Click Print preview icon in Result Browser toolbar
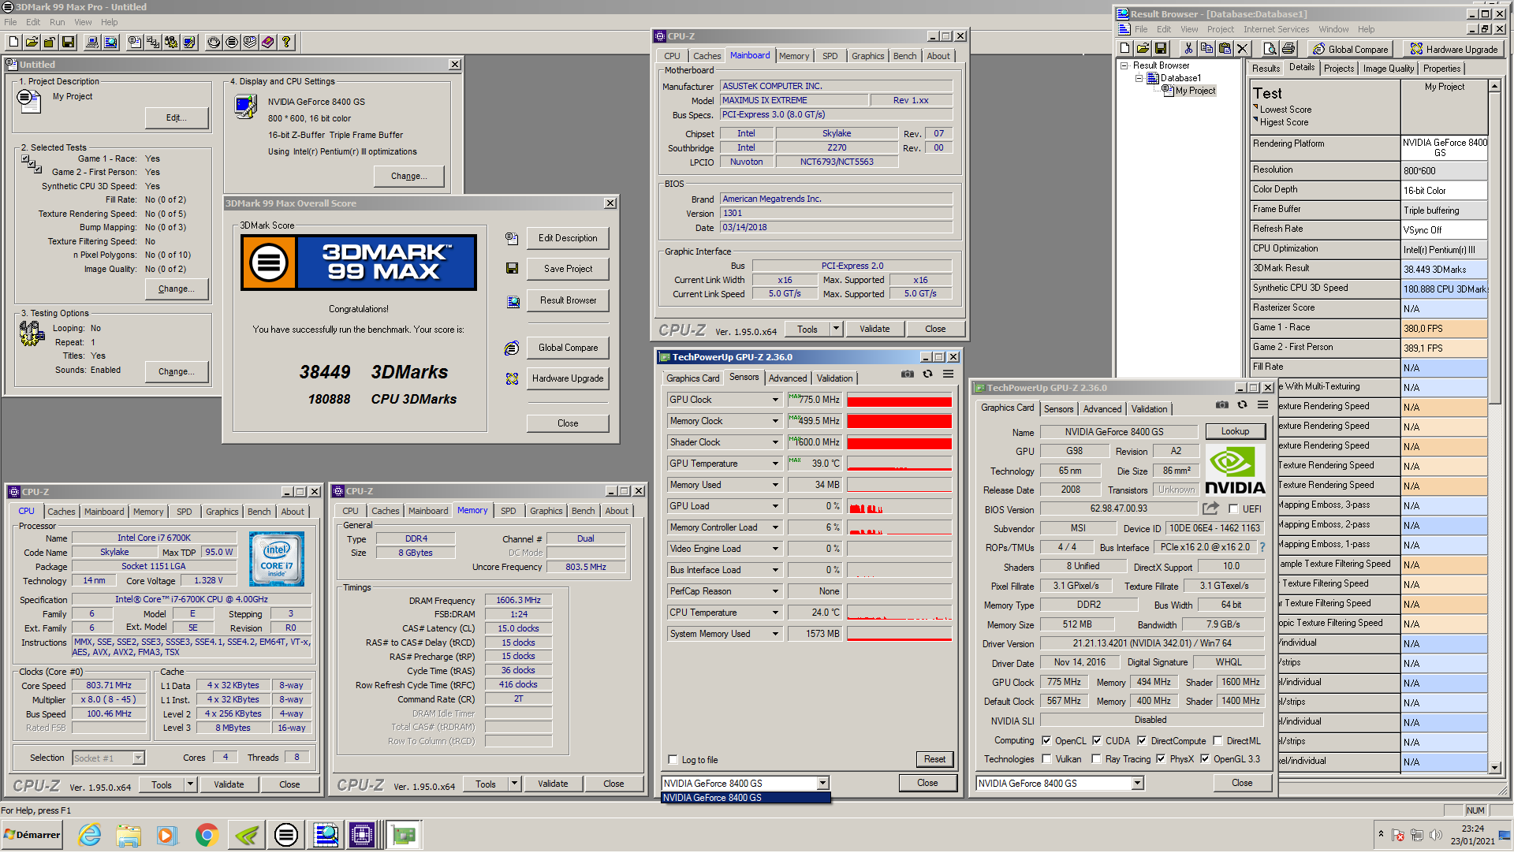Image resolution: width=1514 pixels, height=853 pixels. [1270, 49]
